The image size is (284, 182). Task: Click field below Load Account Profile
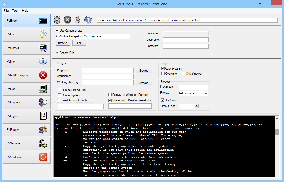click(81, 106)
